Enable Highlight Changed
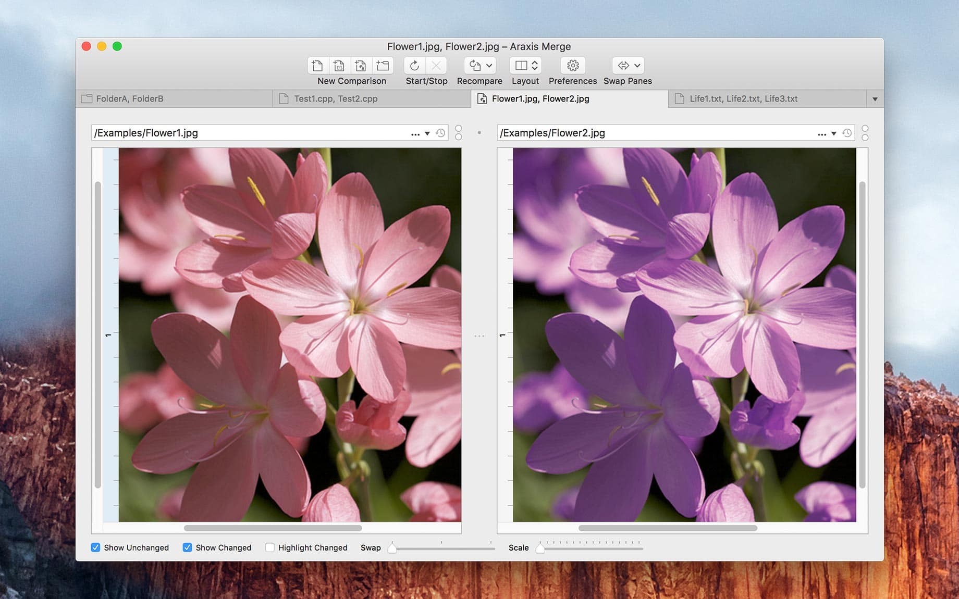Screen dimensions: 959x599 click(x=269, y=547)
